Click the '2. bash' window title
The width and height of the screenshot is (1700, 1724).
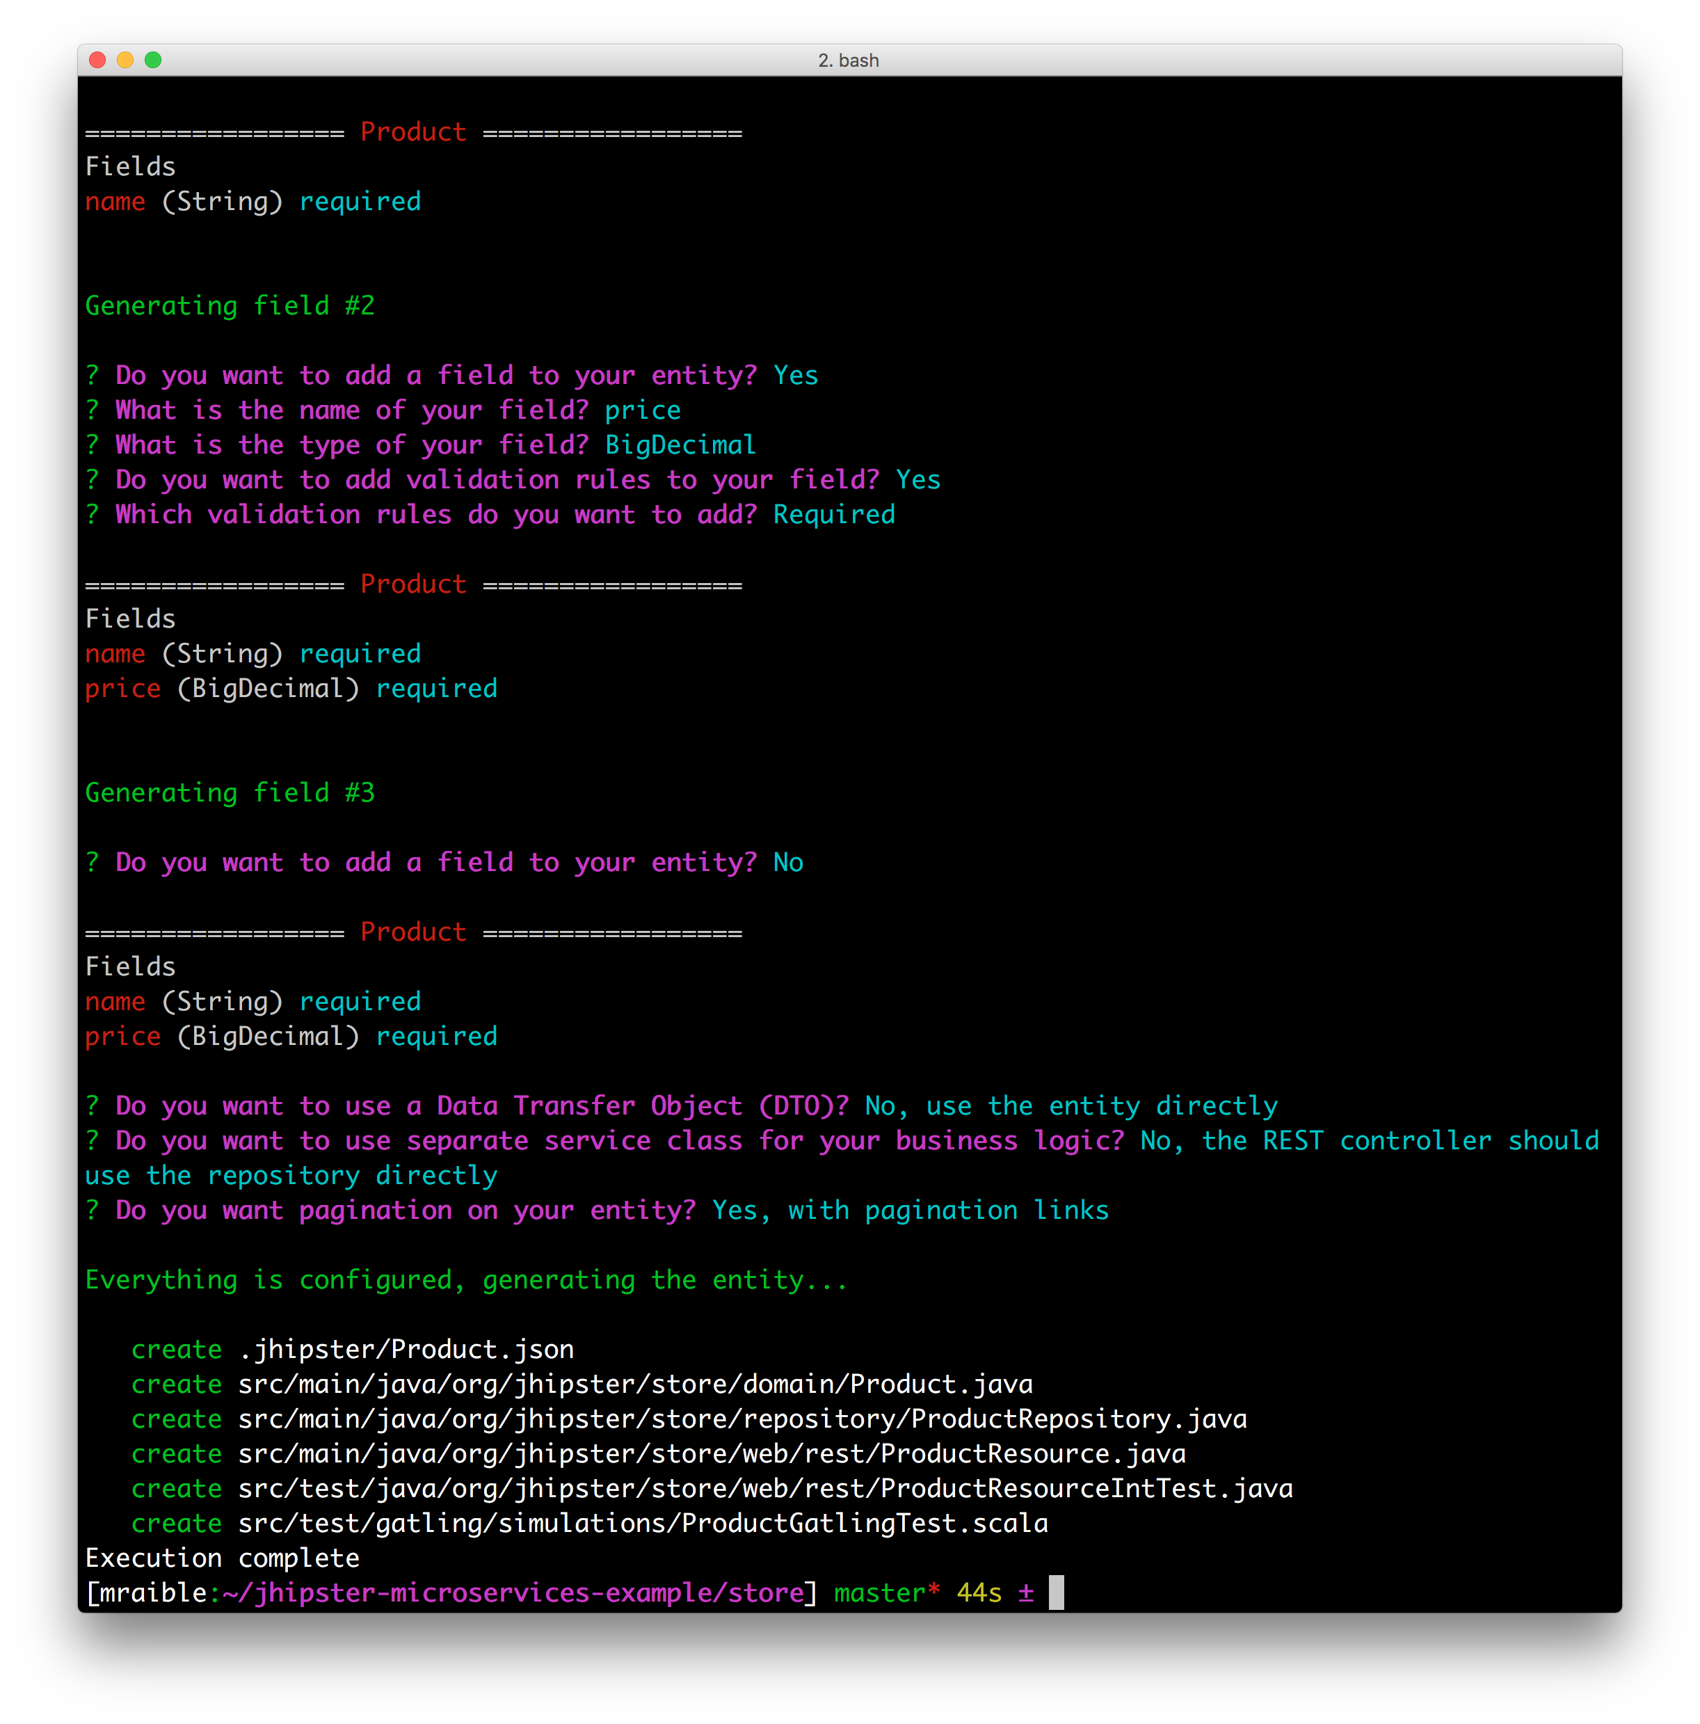(x=849, y=61)
